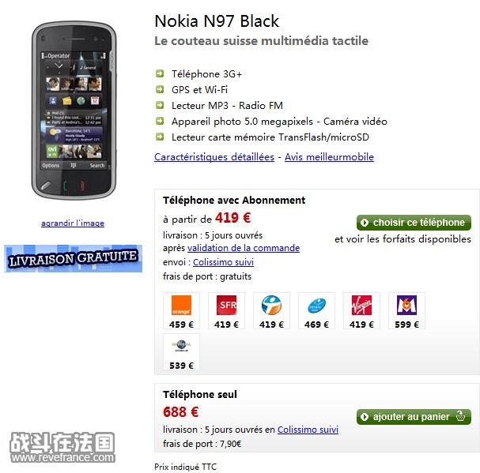Click the basket icon on ajouter au panier
The width and height of the screenshot is (480, 473).
pyautogui.click(x=460, y=416)
